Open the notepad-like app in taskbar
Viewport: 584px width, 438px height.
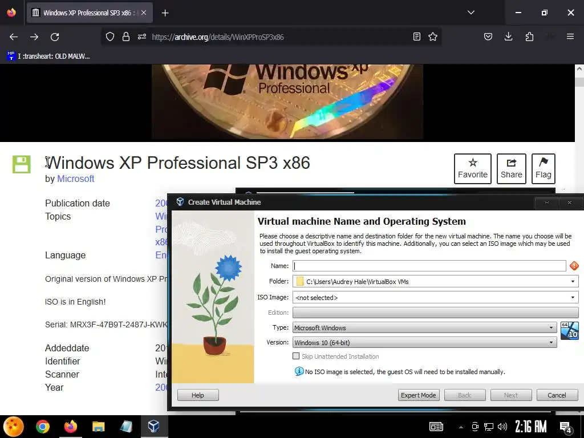pos(126,427)
